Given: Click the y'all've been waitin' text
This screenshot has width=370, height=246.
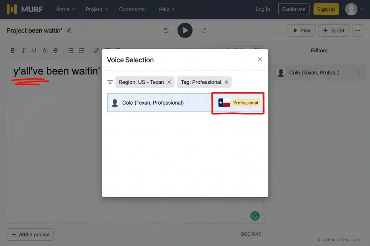Looking at the screenshot, I should pyautogui.click(x=56, y=71).
